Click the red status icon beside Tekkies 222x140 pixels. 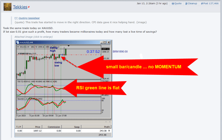pos(29,7)
